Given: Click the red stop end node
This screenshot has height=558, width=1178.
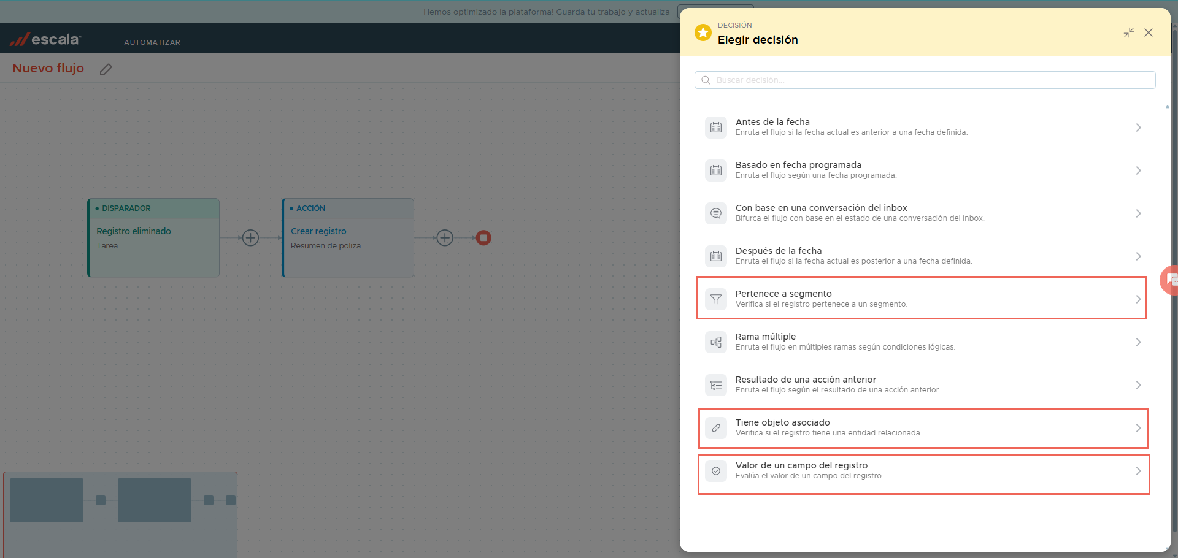Looking at the screenshot, I should click(x=483, y=238).
